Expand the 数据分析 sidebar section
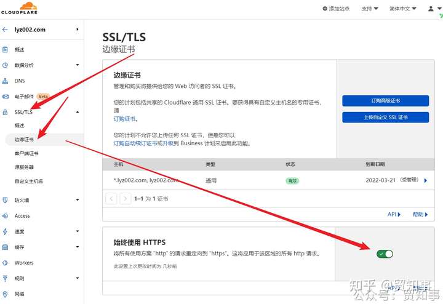 78,65
